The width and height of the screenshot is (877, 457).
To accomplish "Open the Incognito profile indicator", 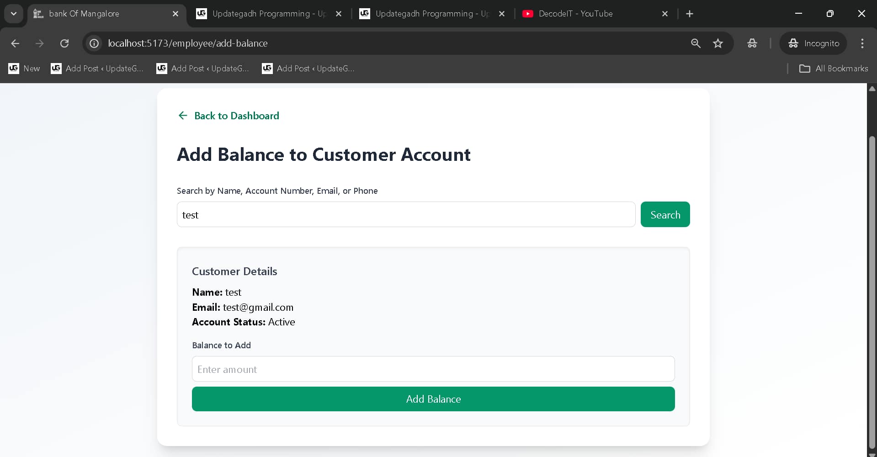I will coord(814,43).
